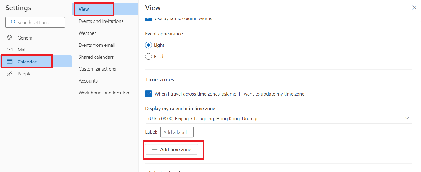Open the Beijing time zone dropdown
This screenshot has width=421, height=172.
click(279, 118)
